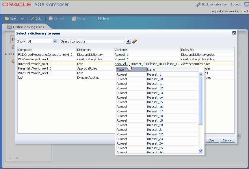Open the dropdown arrow next to Open
249x169 pixels.
pyautogui.click(x=23, y=19)
